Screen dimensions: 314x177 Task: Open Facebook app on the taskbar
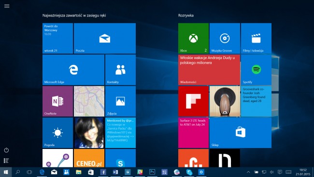click(x=103, y=172)
